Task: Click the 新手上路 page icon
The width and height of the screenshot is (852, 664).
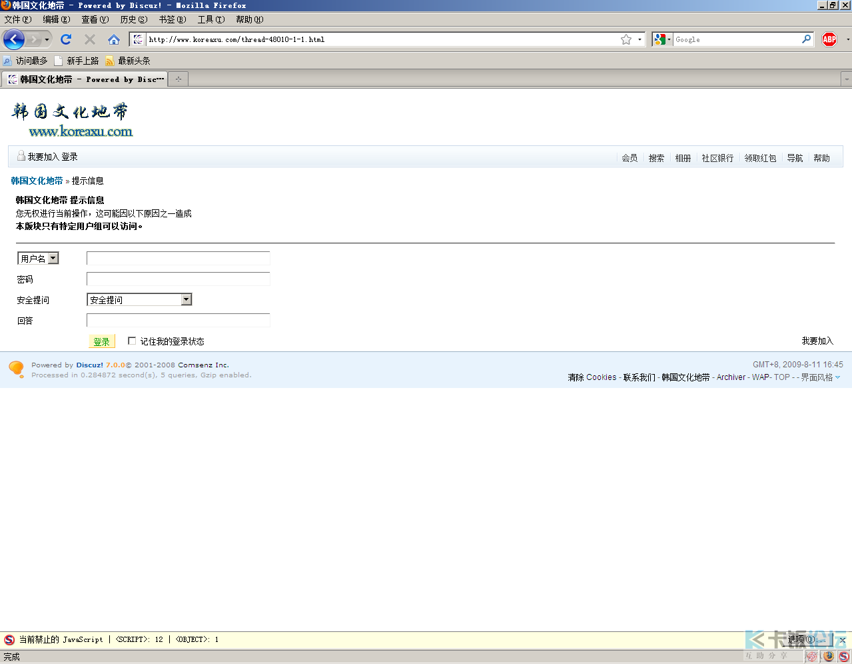Action: [x=59, y=61]
